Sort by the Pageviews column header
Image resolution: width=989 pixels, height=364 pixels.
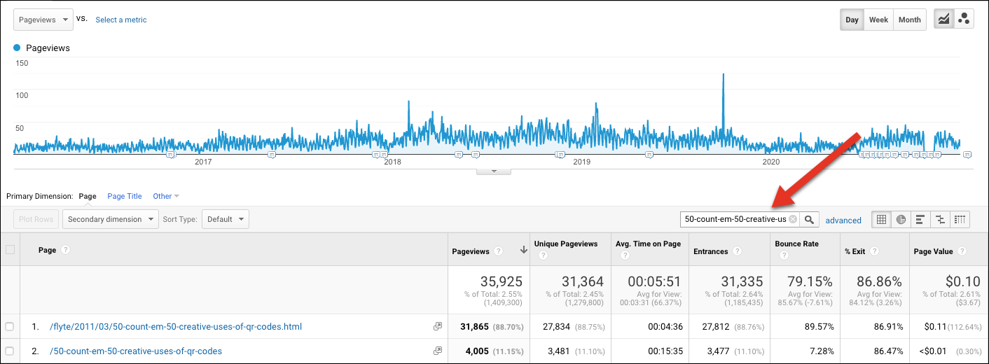(x=471, y=251)
